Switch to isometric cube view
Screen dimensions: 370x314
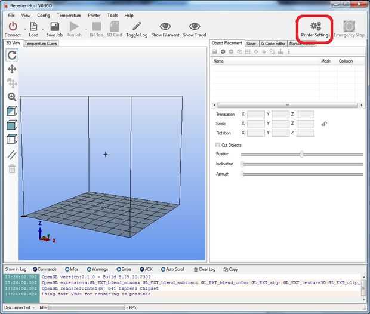click(x=12, y=110)
